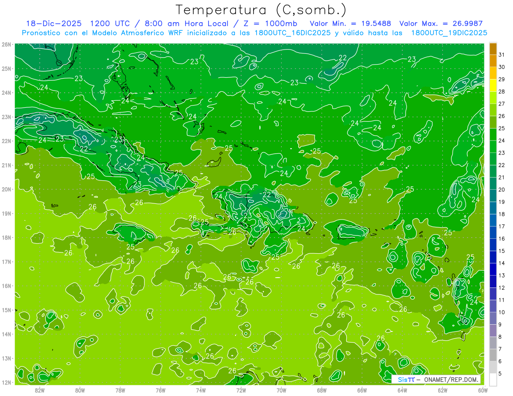This screenshot has height=396, width=513.
Task: Click the dark blue swatch between legend 13 and 14
Action: (x=493, y=269)
